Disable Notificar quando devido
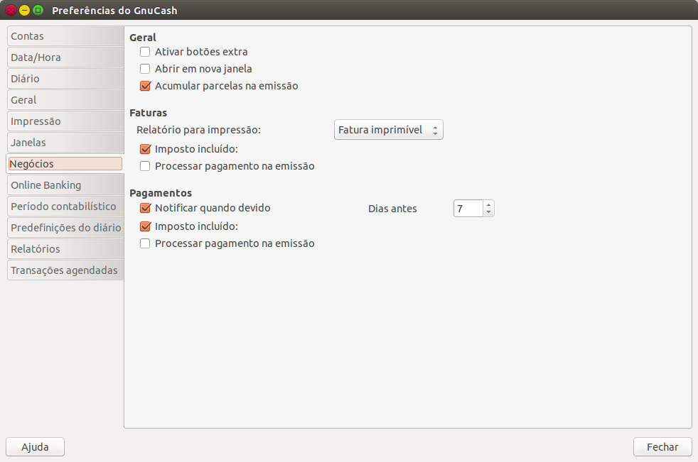The height and width of the screenshot is (462, 698). 145,208
